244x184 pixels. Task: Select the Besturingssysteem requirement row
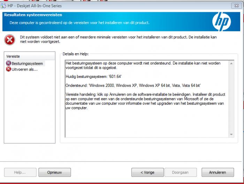pos(25,64)
